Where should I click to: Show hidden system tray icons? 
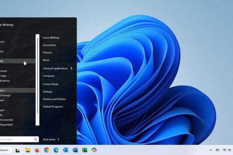[x=211, y=150]
